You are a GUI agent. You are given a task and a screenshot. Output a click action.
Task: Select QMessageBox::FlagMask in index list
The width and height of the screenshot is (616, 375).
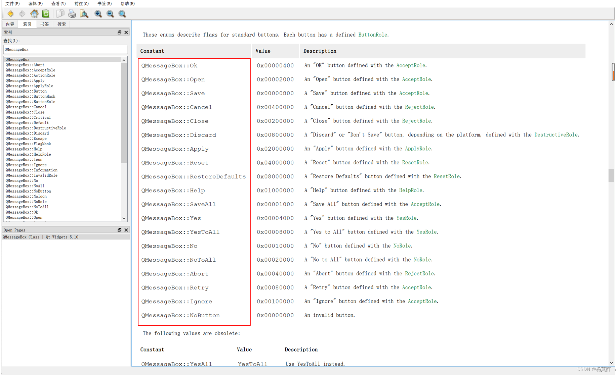tap(28, 144)
